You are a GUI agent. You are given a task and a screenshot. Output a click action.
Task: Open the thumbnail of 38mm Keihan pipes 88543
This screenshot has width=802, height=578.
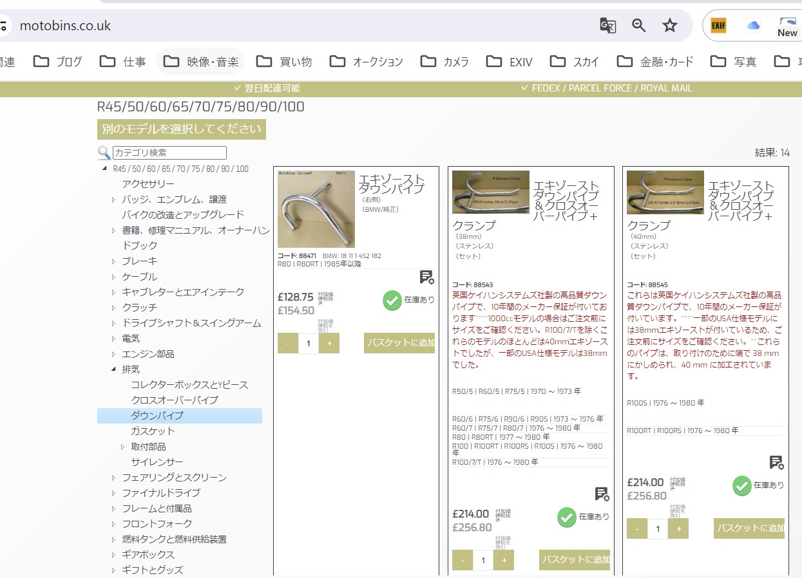491,192
